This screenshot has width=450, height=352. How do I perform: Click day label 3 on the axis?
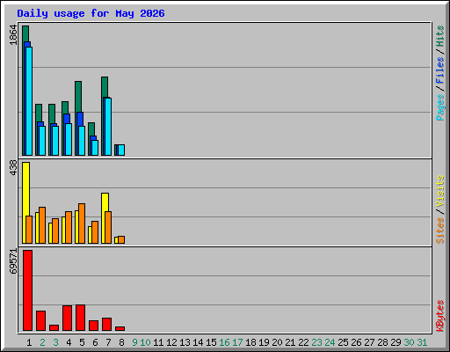[55, 342]
